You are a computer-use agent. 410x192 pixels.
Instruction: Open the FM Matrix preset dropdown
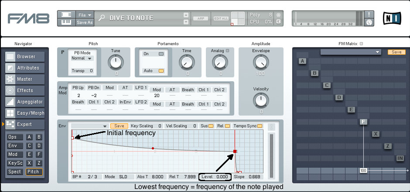tap(351, 52)
